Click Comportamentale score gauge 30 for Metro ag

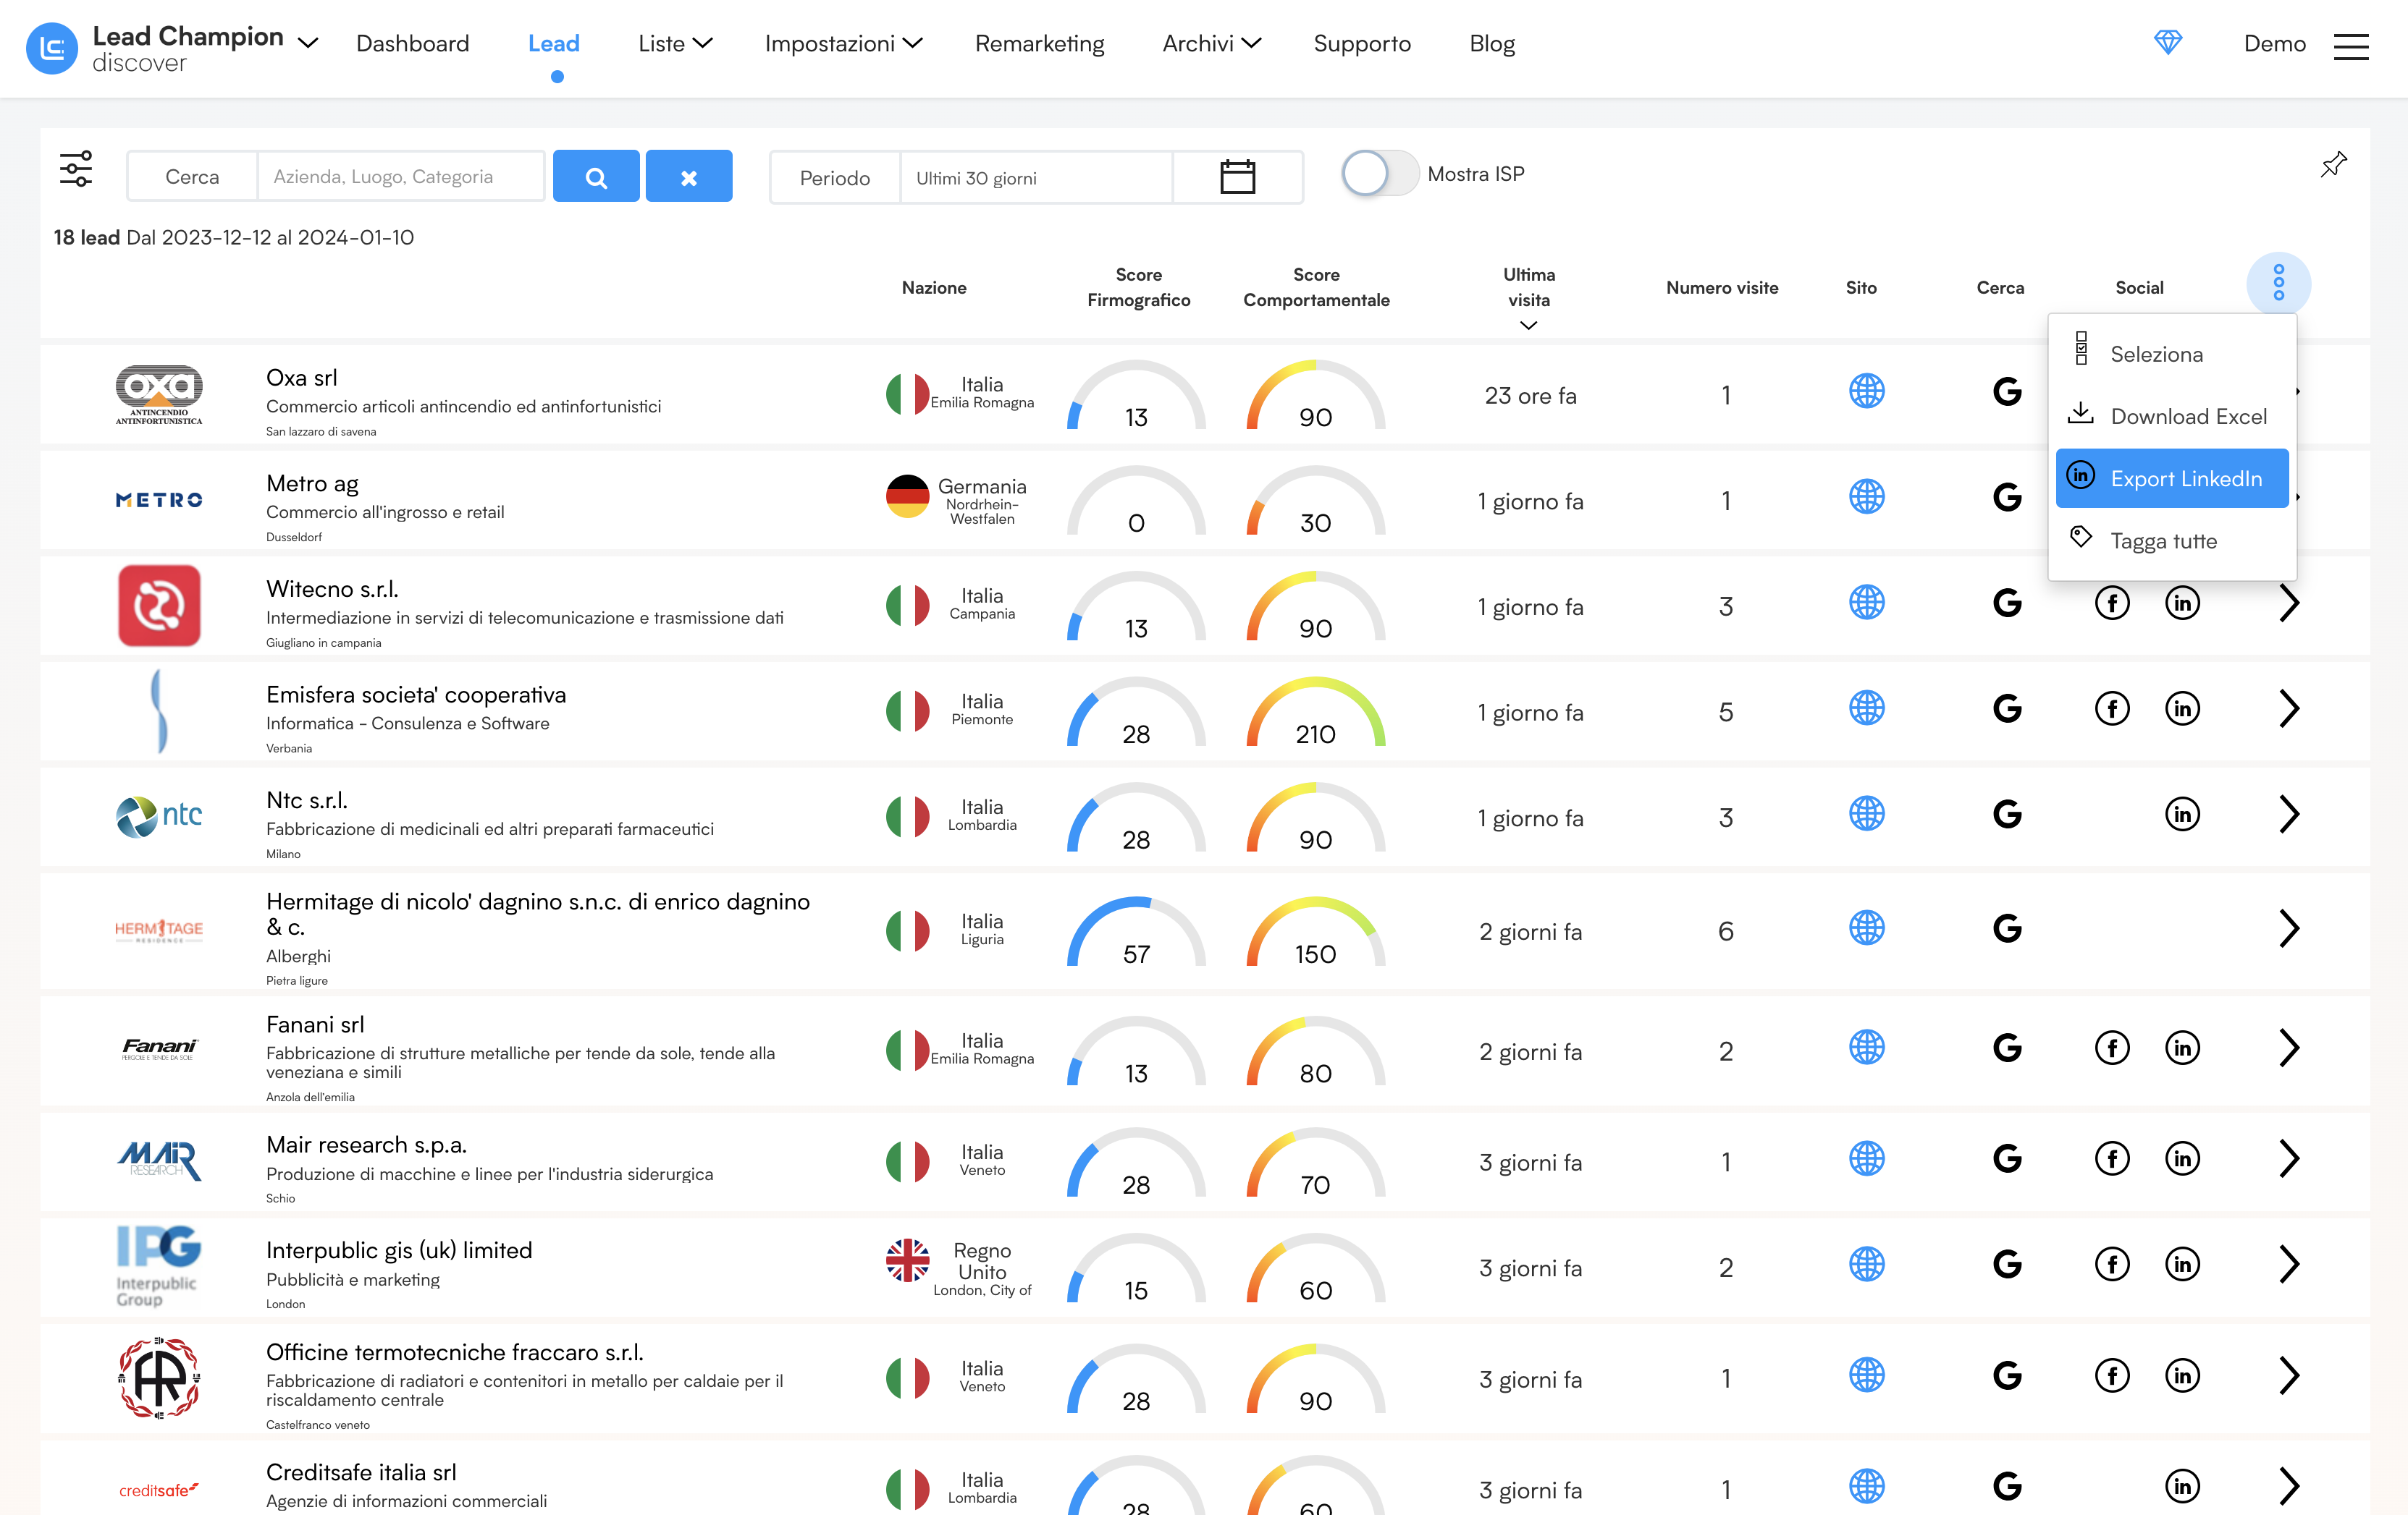(1315, 500)
